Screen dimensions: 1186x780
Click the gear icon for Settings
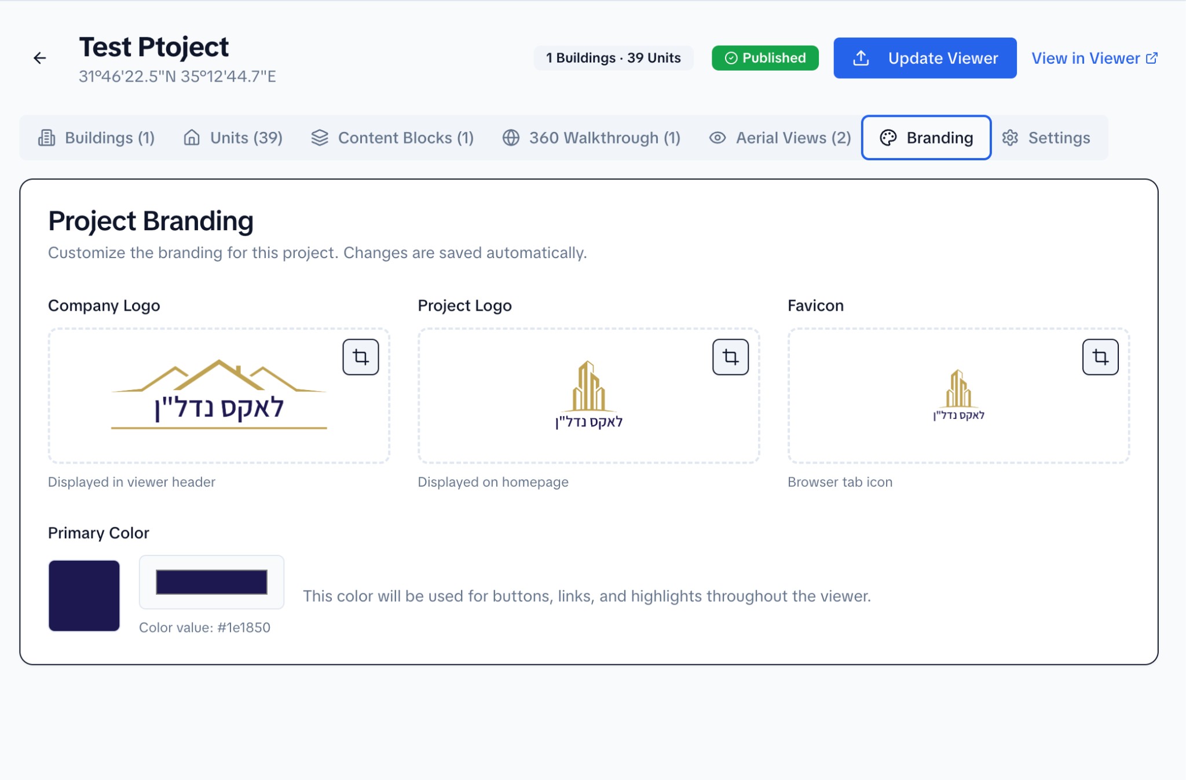click(x=1010, y=138)
